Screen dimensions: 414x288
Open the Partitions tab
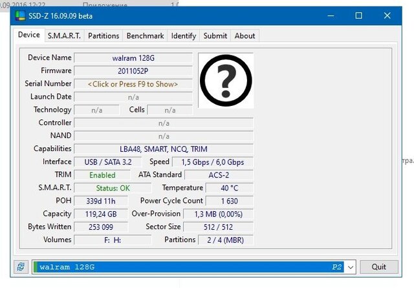103,36
